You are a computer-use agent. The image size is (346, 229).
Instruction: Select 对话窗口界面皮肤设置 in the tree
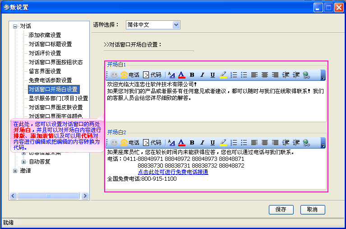pos(55,107)
